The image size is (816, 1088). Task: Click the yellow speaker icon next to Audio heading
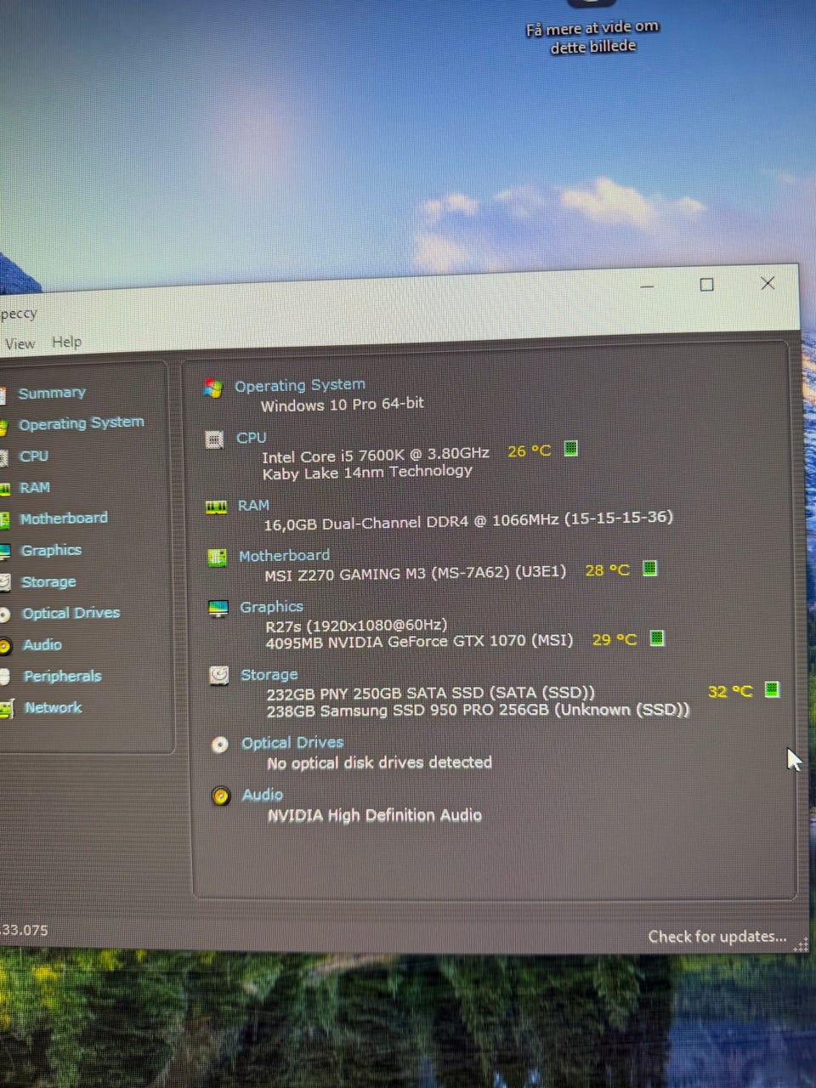pyautogui.click(x=221, y=796)
